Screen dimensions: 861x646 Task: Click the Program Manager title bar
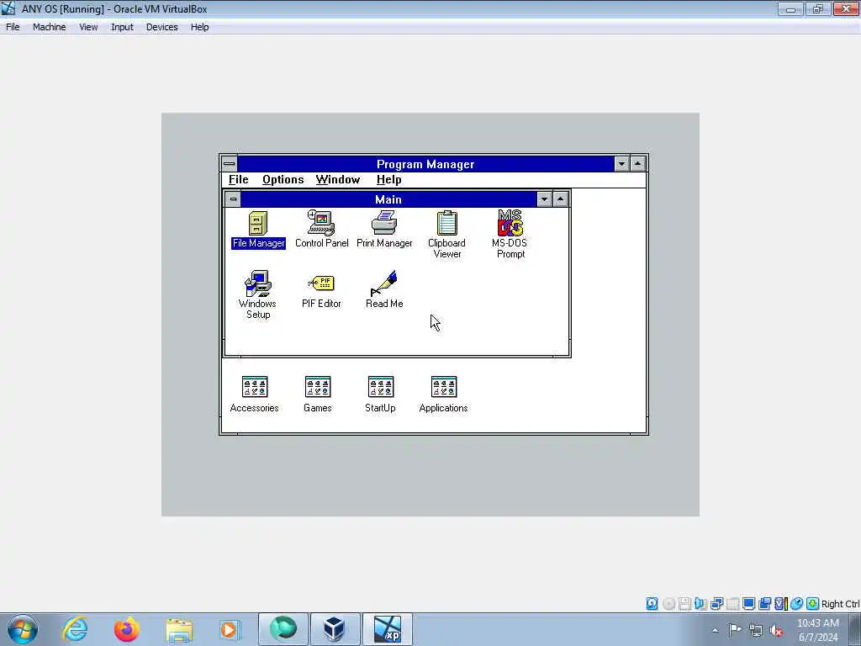tap(425, 164)
